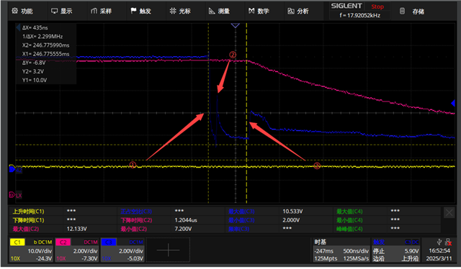
Task: Click the 触发 trigger flag icon
Action: [x=133, y=11]
